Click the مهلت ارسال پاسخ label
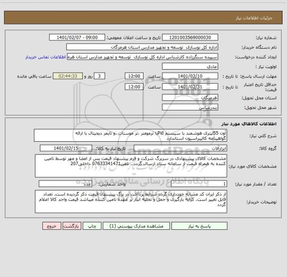Image resolution: width=287 pixels, height=277 pixels. (259, 76)
